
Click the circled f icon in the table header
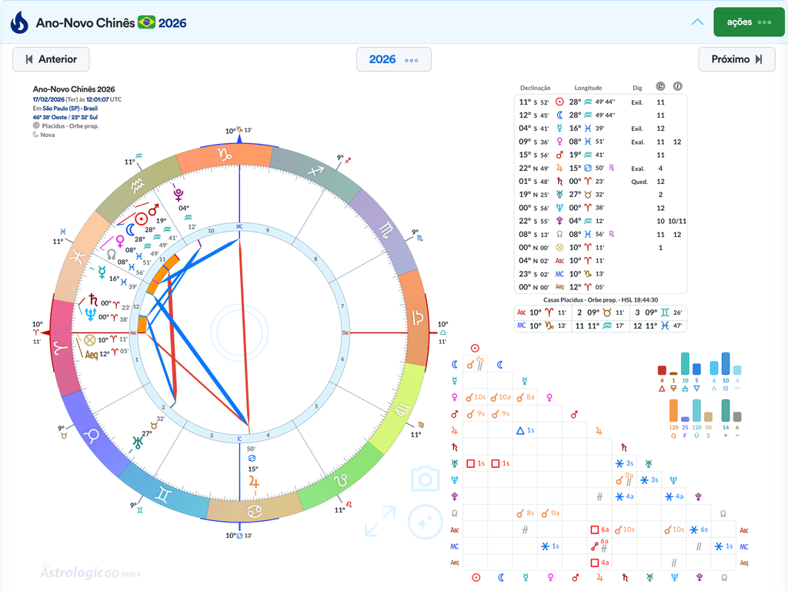click(x=677, y=86)
